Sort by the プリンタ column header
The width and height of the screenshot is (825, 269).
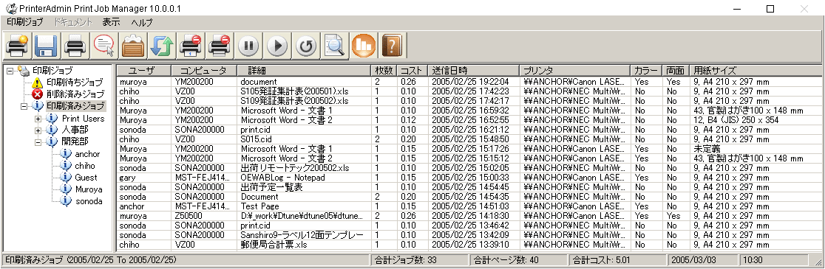(x=574, y=71)
